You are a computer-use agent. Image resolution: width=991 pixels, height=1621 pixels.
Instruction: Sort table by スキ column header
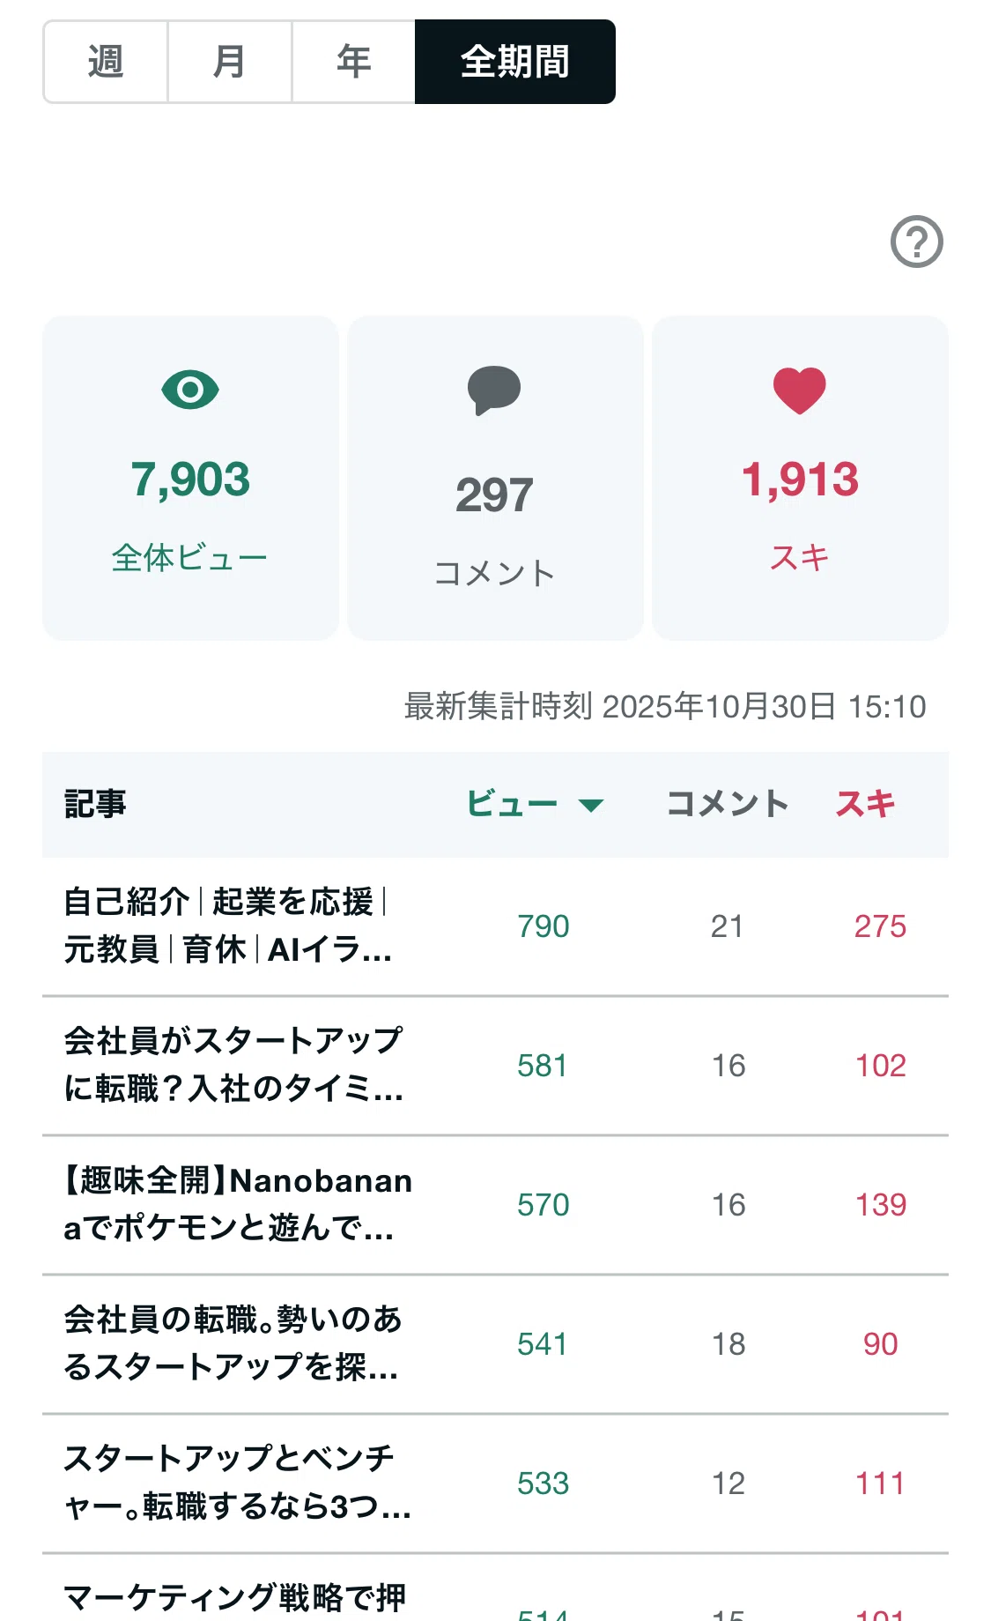coord(865,804)
